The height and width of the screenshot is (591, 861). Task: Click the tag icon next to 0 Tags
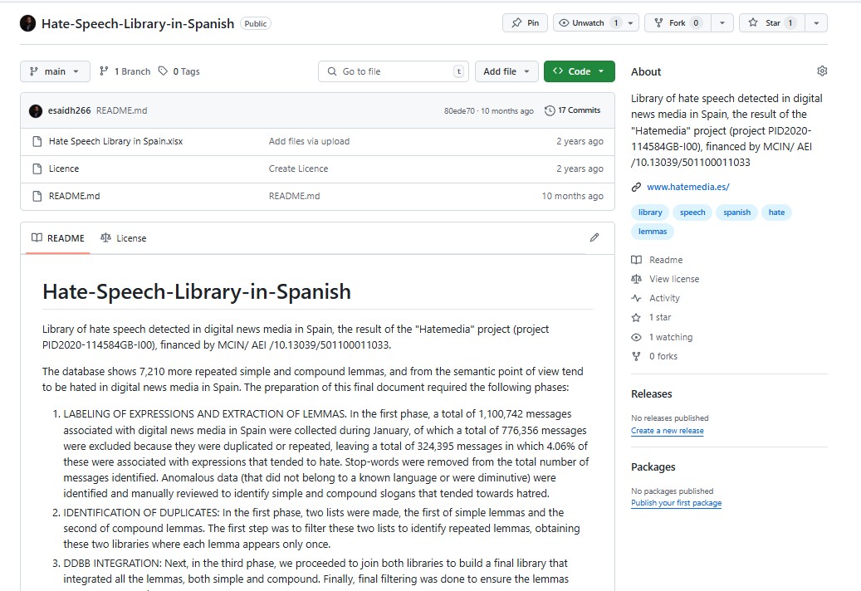[x=163, y=71]
